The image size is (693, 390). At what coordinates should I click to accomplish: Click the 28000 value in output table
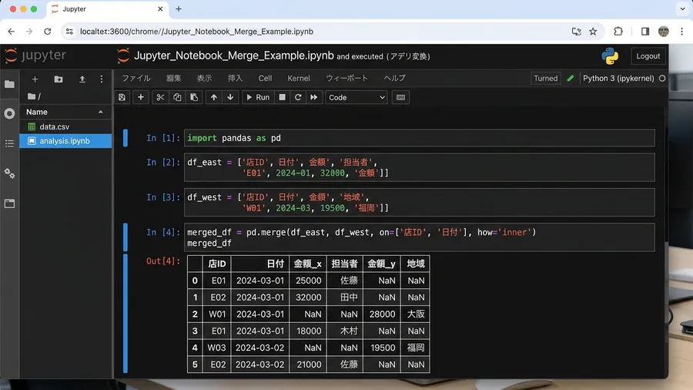pyautogui.click(x=382, y=314)
